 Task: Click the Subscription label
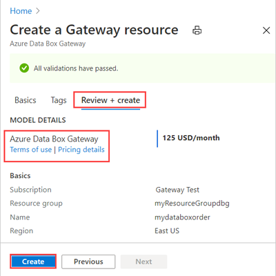point(30,190)
